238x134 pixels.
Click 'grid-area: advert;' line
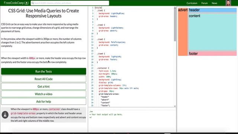(108, 31)
